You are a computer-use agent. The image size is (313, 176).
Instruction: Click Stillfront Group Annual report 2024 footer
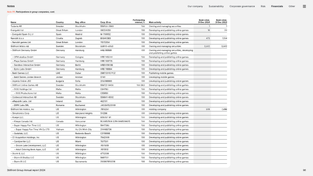click(x=26, y=170)
